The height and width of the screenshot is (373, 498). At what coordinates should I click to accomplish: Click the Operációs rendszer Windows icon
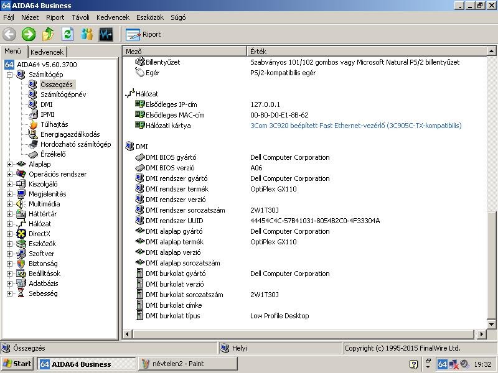[21, 174]
